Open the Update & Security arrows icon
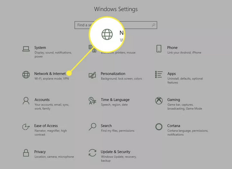Screen dimensions: 232x169 (92, 153)
